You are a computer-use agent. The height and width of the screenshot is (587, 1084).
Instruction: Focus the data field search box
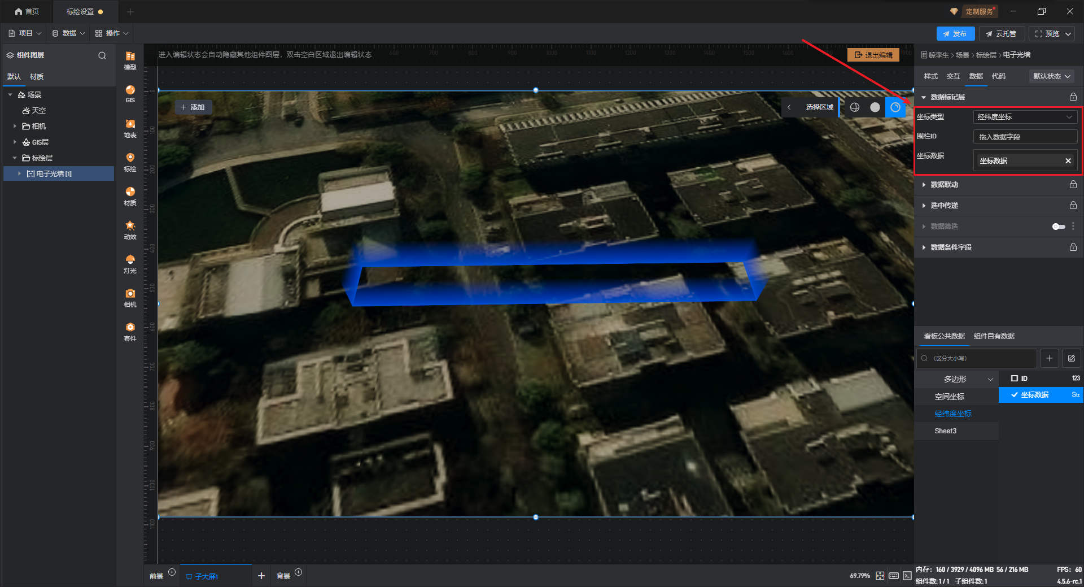(977, 358)
